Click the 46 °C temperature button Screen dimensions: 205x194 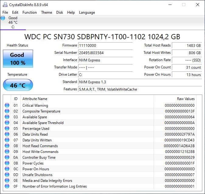[x=18, y=85]
